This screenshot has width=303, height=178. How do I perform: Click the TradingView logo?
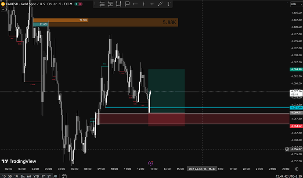(19, 161)
